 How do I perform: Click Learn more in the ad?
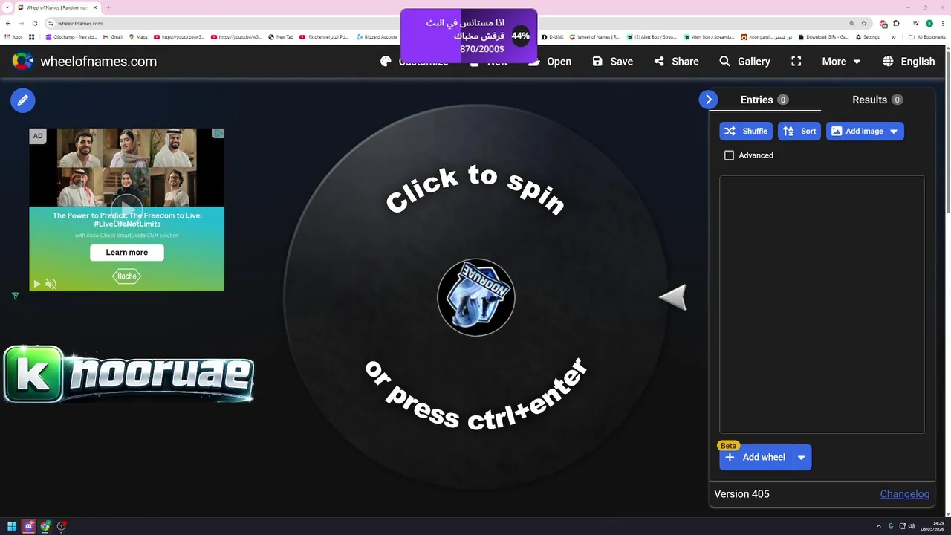tap(127, 253)
